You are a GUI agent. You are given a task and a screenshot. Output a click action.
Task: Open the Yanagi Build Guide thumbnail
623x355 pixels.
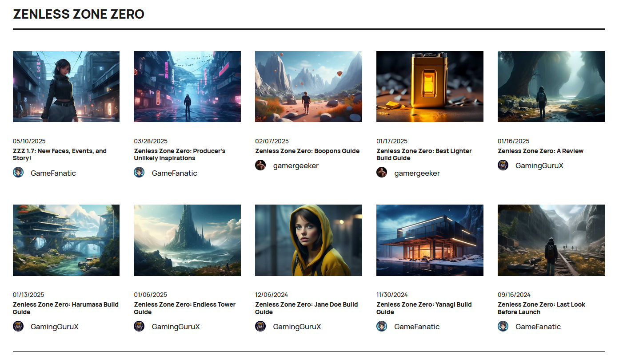430,240
